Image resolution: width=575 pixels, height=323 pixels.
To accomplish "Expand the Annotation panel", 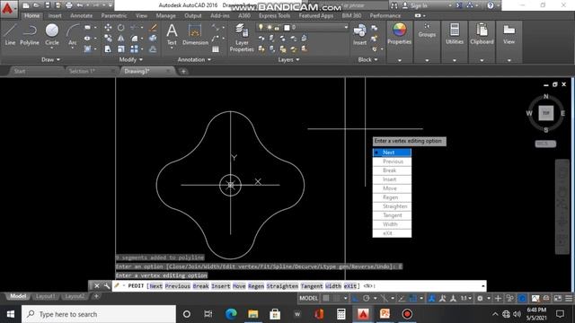I will pos(194,59).
